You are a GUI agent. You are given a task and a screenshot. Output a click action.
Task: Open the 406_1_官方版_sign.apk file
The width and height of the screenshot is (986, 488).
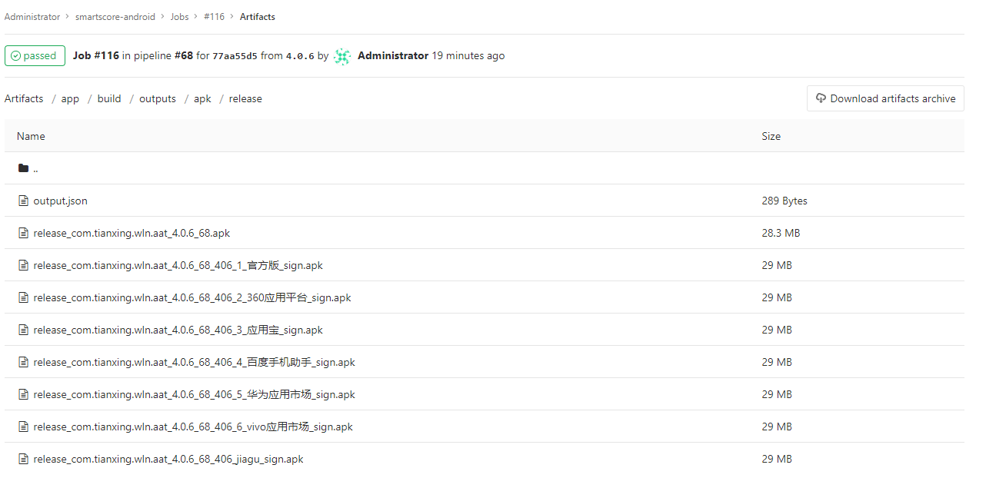click(x=178, y=265)
